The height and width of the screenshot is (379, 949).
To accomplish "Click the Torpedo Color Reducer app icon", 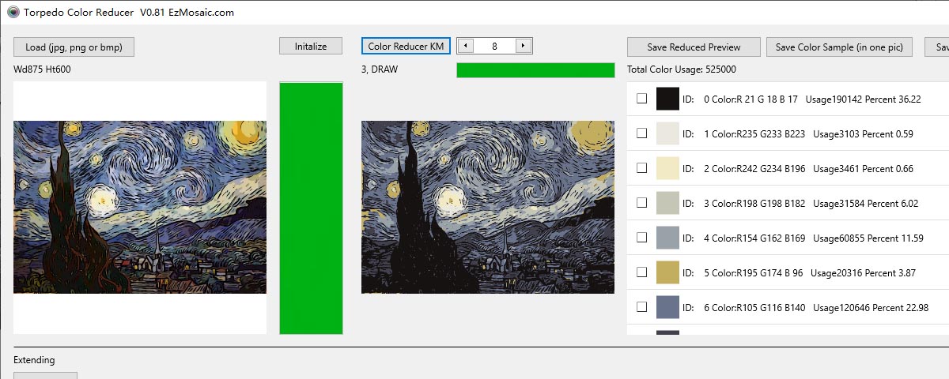I will pyautogui.click(x=13, y=12).
